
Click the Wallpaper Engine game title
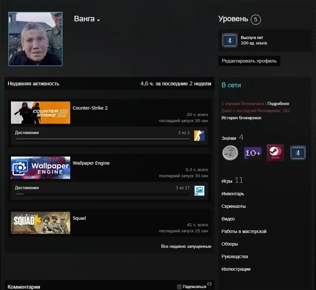point(91,163)
